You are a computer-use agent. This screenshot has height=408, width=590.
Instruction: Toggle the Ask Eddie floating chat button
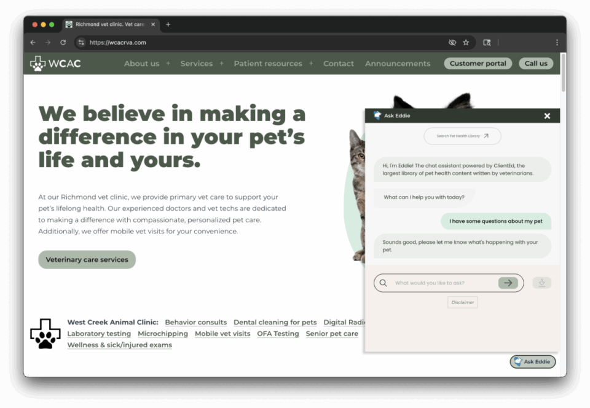pyautogui.click(x=533, y=362)
